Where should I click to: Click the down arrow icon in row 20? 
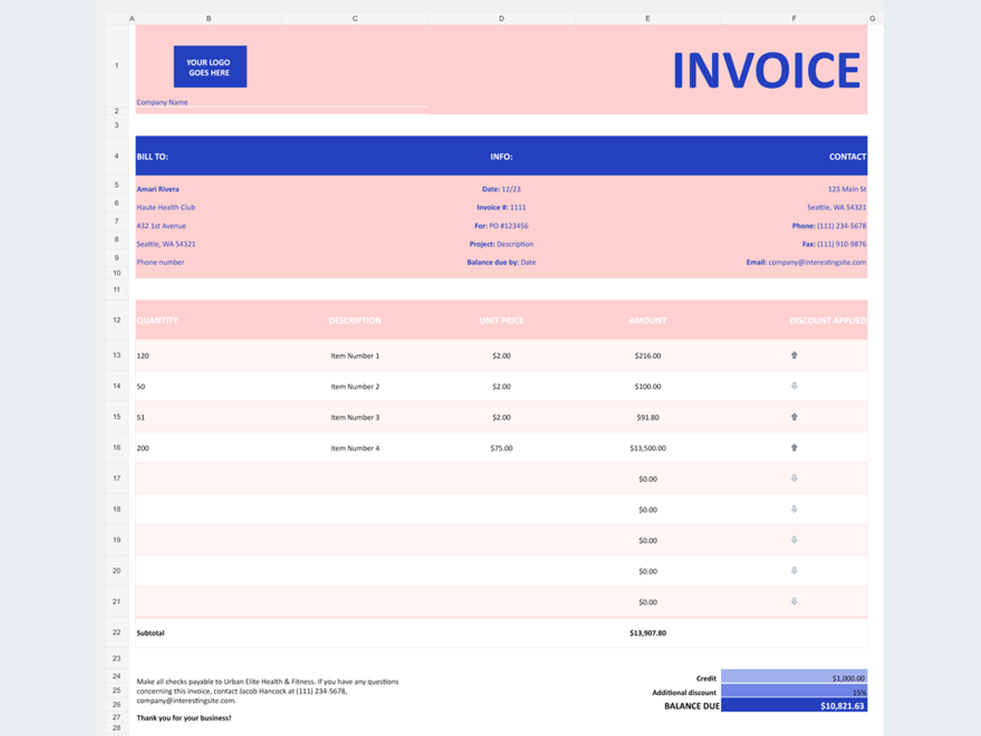pyautogui.click(x=794, y=571)
